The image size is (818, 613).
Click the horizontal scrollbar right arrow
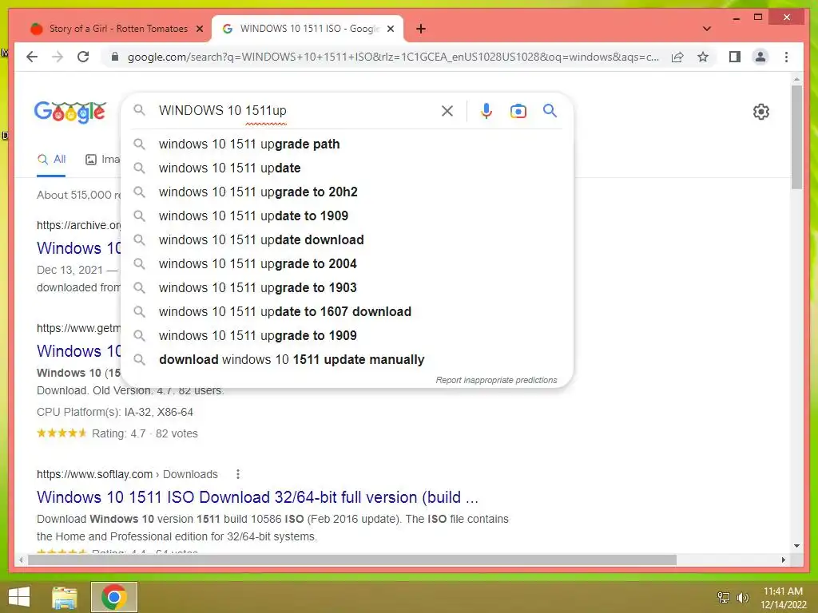click(783, 560)
